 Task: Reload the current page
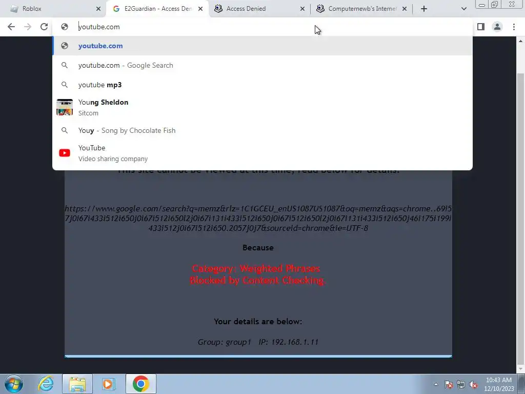(44, 27)
